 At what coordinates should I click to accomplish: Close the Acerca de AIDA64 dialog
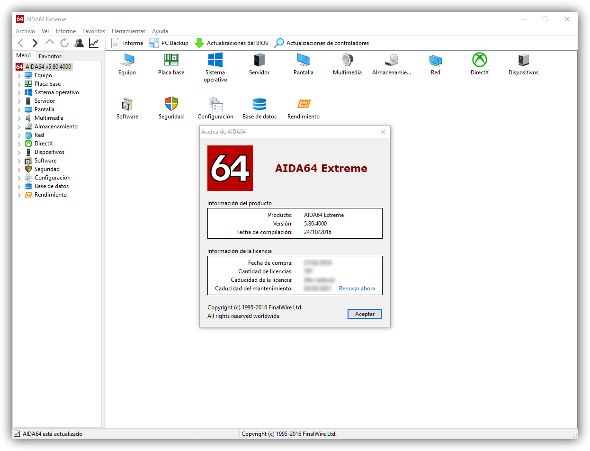(383, 132)
